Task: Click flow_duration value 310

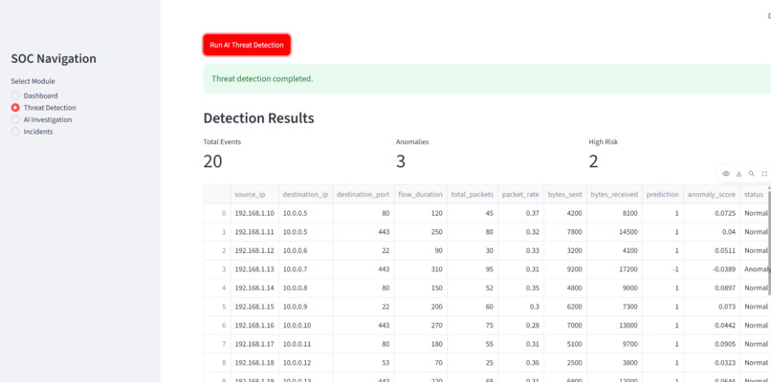Action: (420, 269)
